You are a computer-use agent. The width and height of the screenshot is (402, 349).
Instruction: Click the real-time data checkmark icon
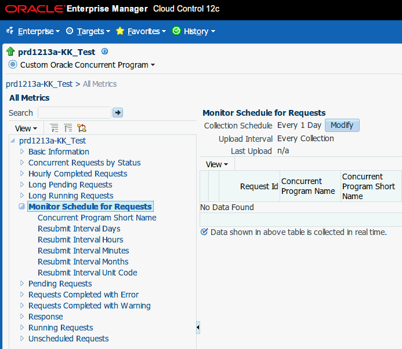204,232
